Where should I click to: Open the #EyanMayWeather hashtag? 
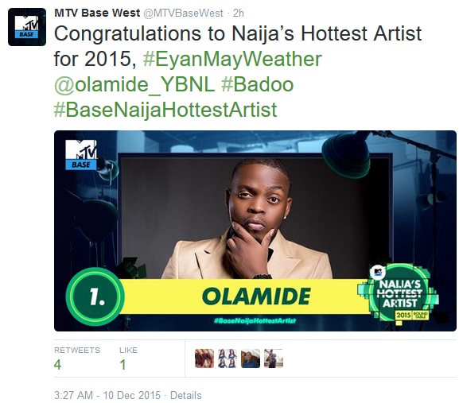(x=232, y=60)
